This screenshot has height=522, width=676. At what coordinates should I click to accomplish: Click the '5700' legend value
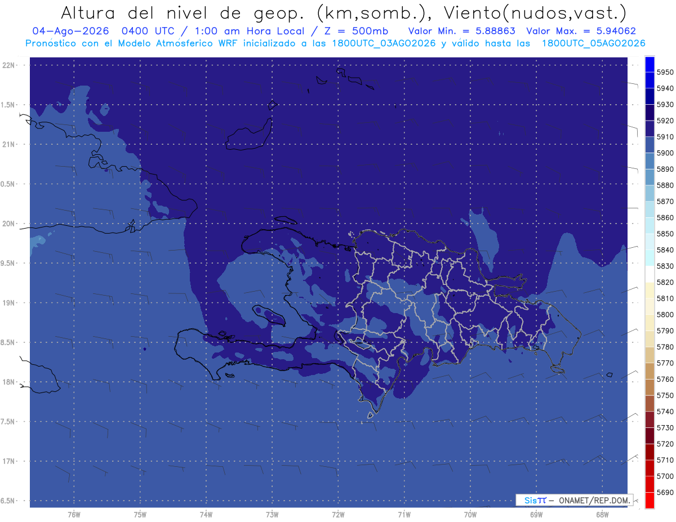(x=665, y=476)
